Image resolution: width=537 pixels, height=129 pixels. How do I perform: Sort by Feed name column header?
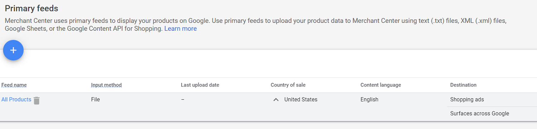(14, 85)
